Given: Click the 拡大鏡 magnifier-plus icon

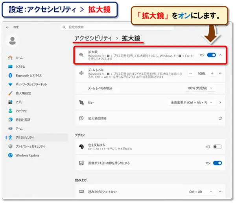Looking at the screenshot, I should tap(81, 55).
